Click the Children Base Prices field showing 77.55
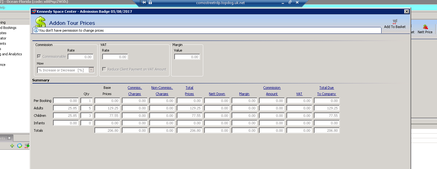This screenshot has width=437, height=169. click(x=107, y=116)
